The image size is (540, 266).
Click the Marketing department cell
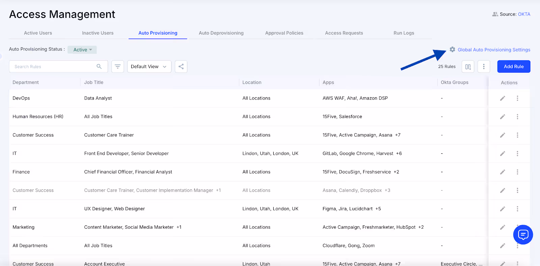24,227
